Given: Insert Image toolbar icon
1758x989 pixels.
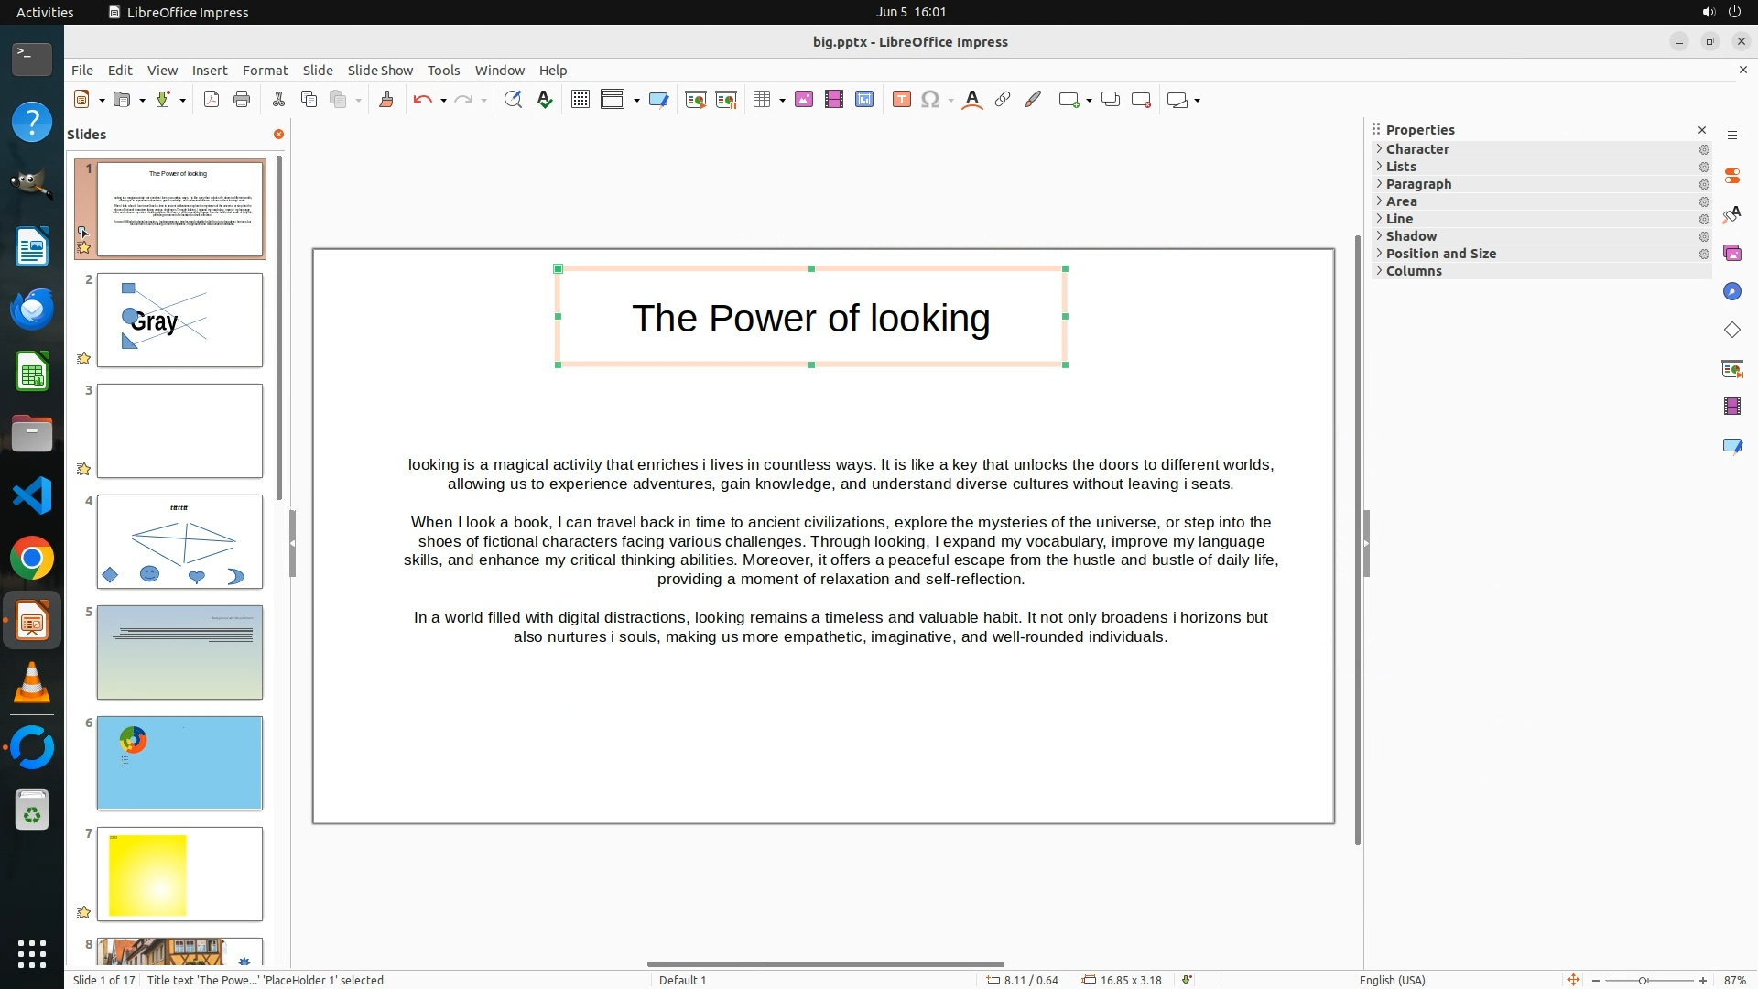Looking at the screenshot, I should tap(804, 100).
